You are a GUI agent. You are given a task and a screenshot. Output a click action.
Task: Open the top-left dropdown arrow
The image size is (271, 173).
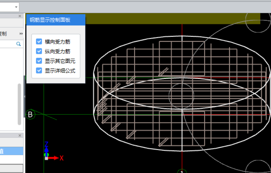(16, 7)
